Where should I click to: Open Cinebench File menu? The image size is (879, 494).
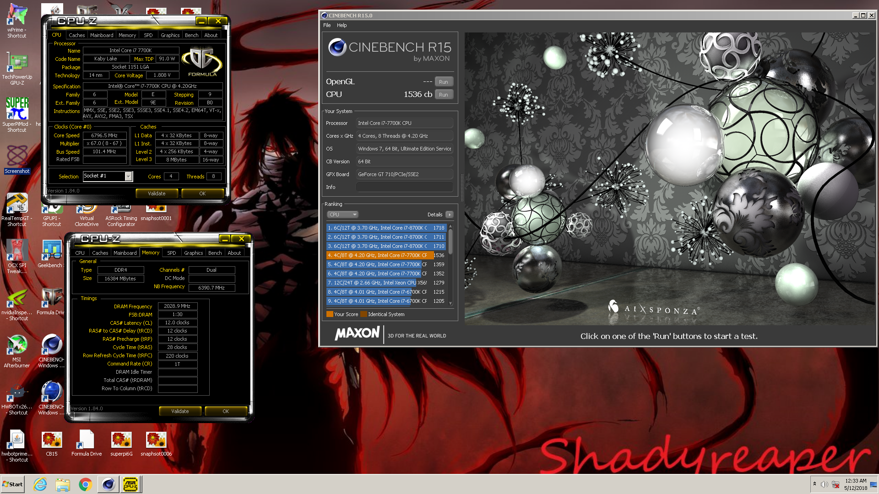tap(327, 25)
